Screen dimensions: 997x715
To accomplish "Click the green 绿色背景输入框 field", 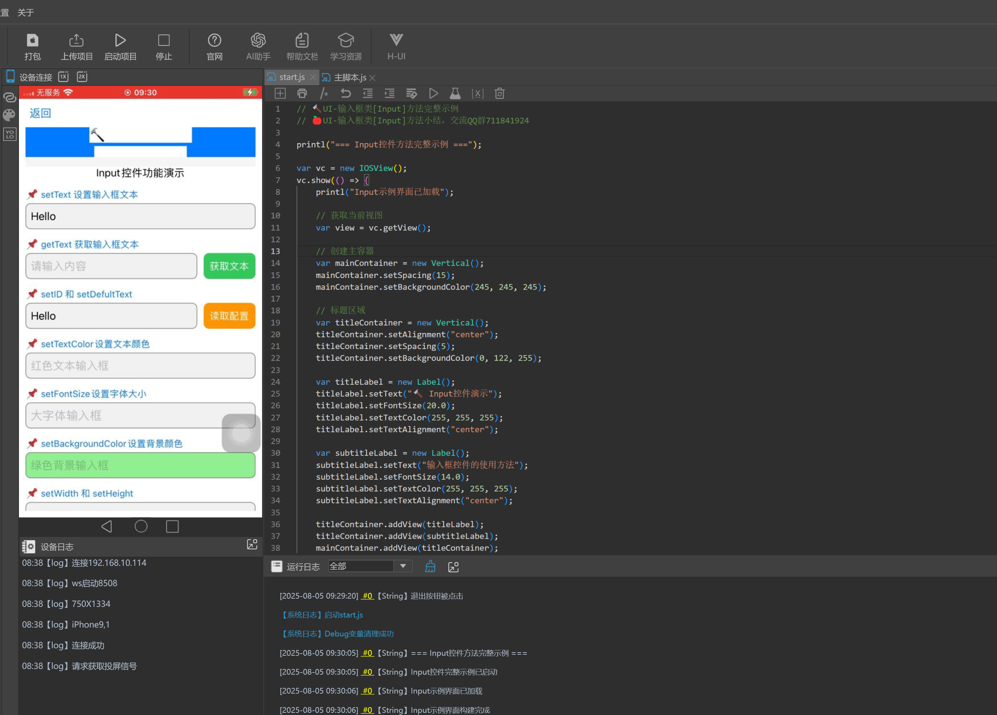I will pos(140,465).
